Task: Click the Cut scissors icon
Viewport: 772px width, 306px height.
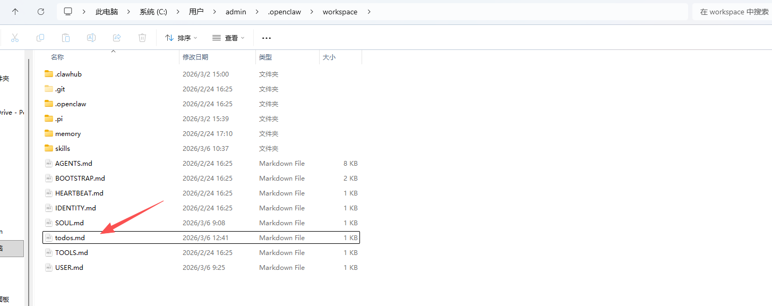Action: point(15,38)
